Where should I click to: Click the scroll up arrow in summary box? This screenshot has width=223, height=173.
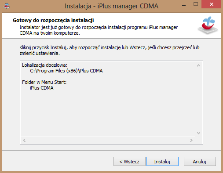click(198, 65)
